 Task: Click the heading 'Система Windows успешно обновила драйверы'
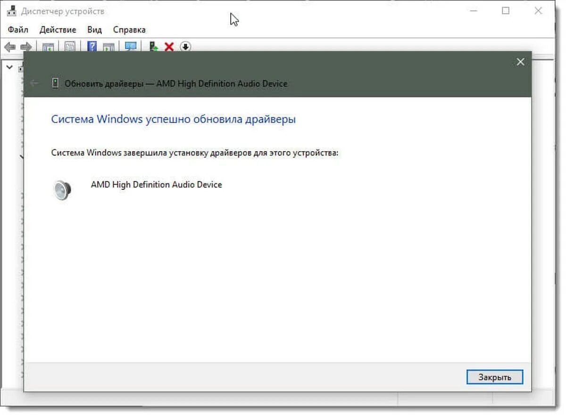(173, 119)
